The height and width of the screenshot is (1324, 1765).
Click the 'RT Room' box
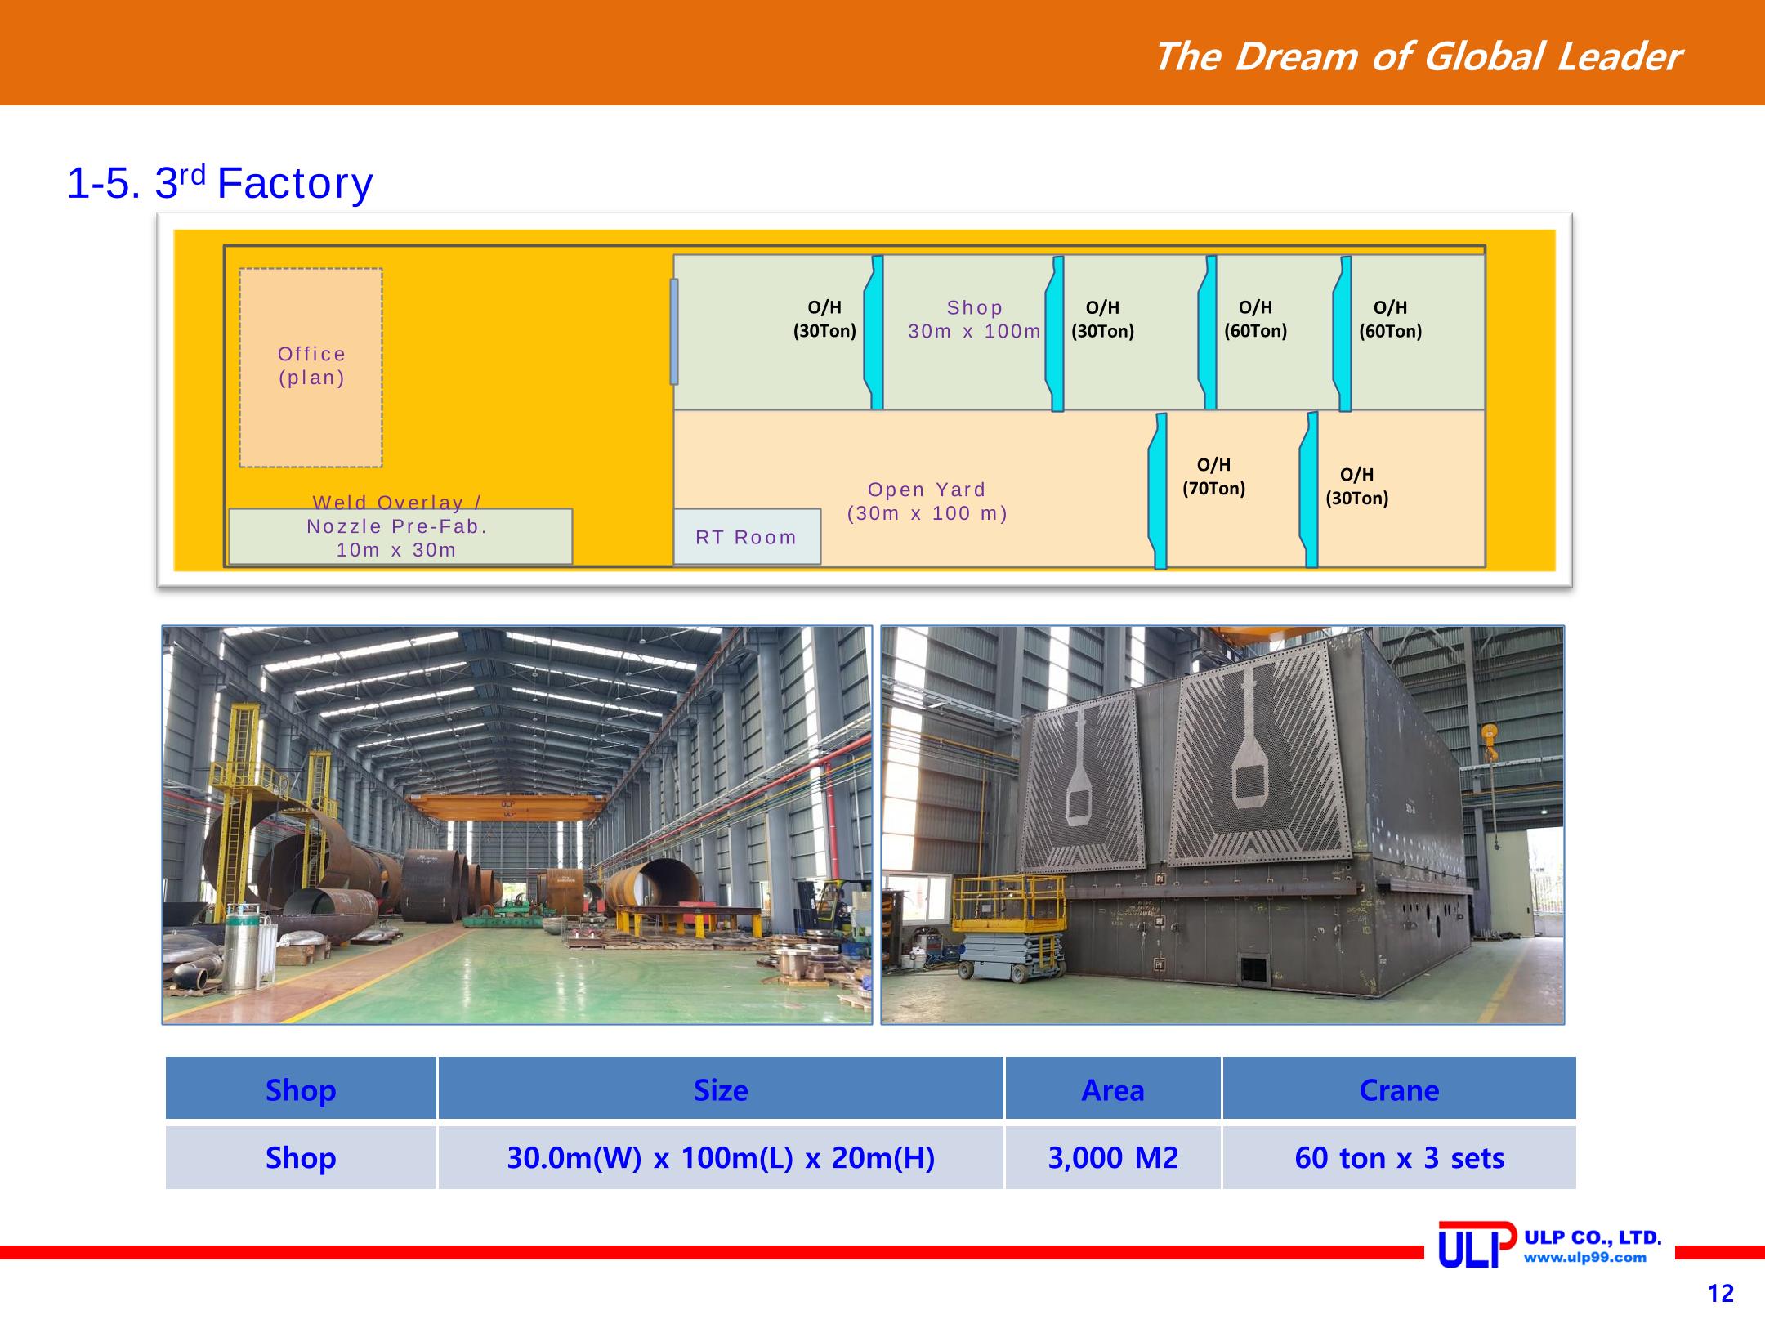pyautogui.click(x=747, y=537)
